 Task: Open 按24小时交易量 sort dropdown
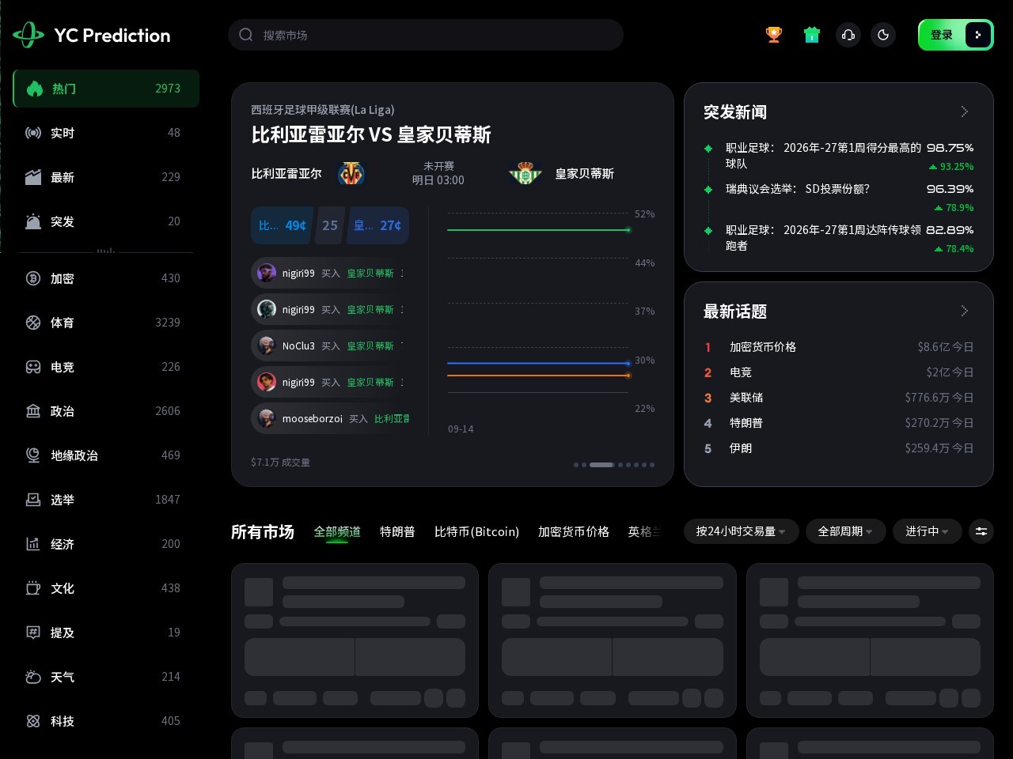(x=741, y=531)
